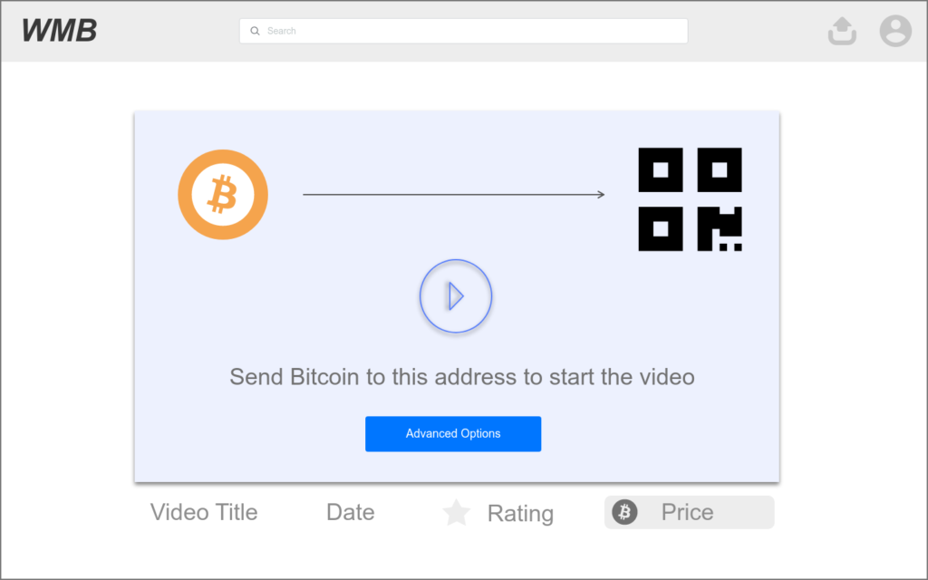Start the video with the play button
This screenshot has height=580, width=928.
tap(456, 296)
